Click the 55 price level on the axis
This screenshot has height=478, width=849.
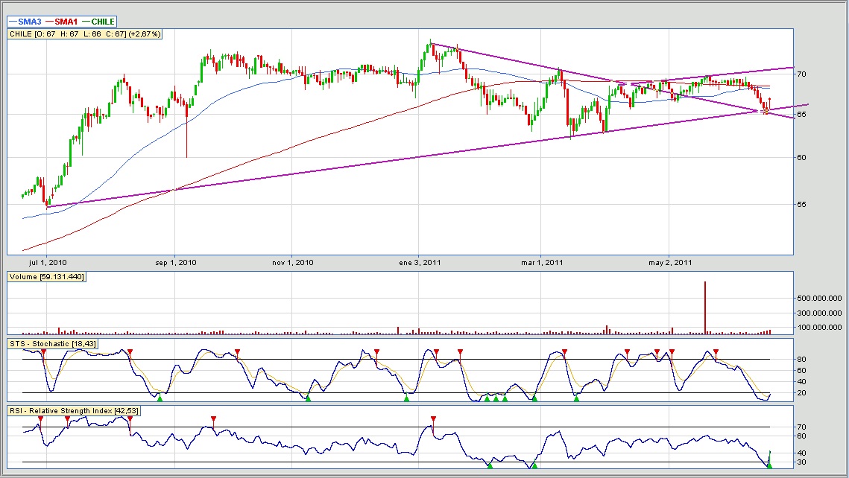[802, 204]
